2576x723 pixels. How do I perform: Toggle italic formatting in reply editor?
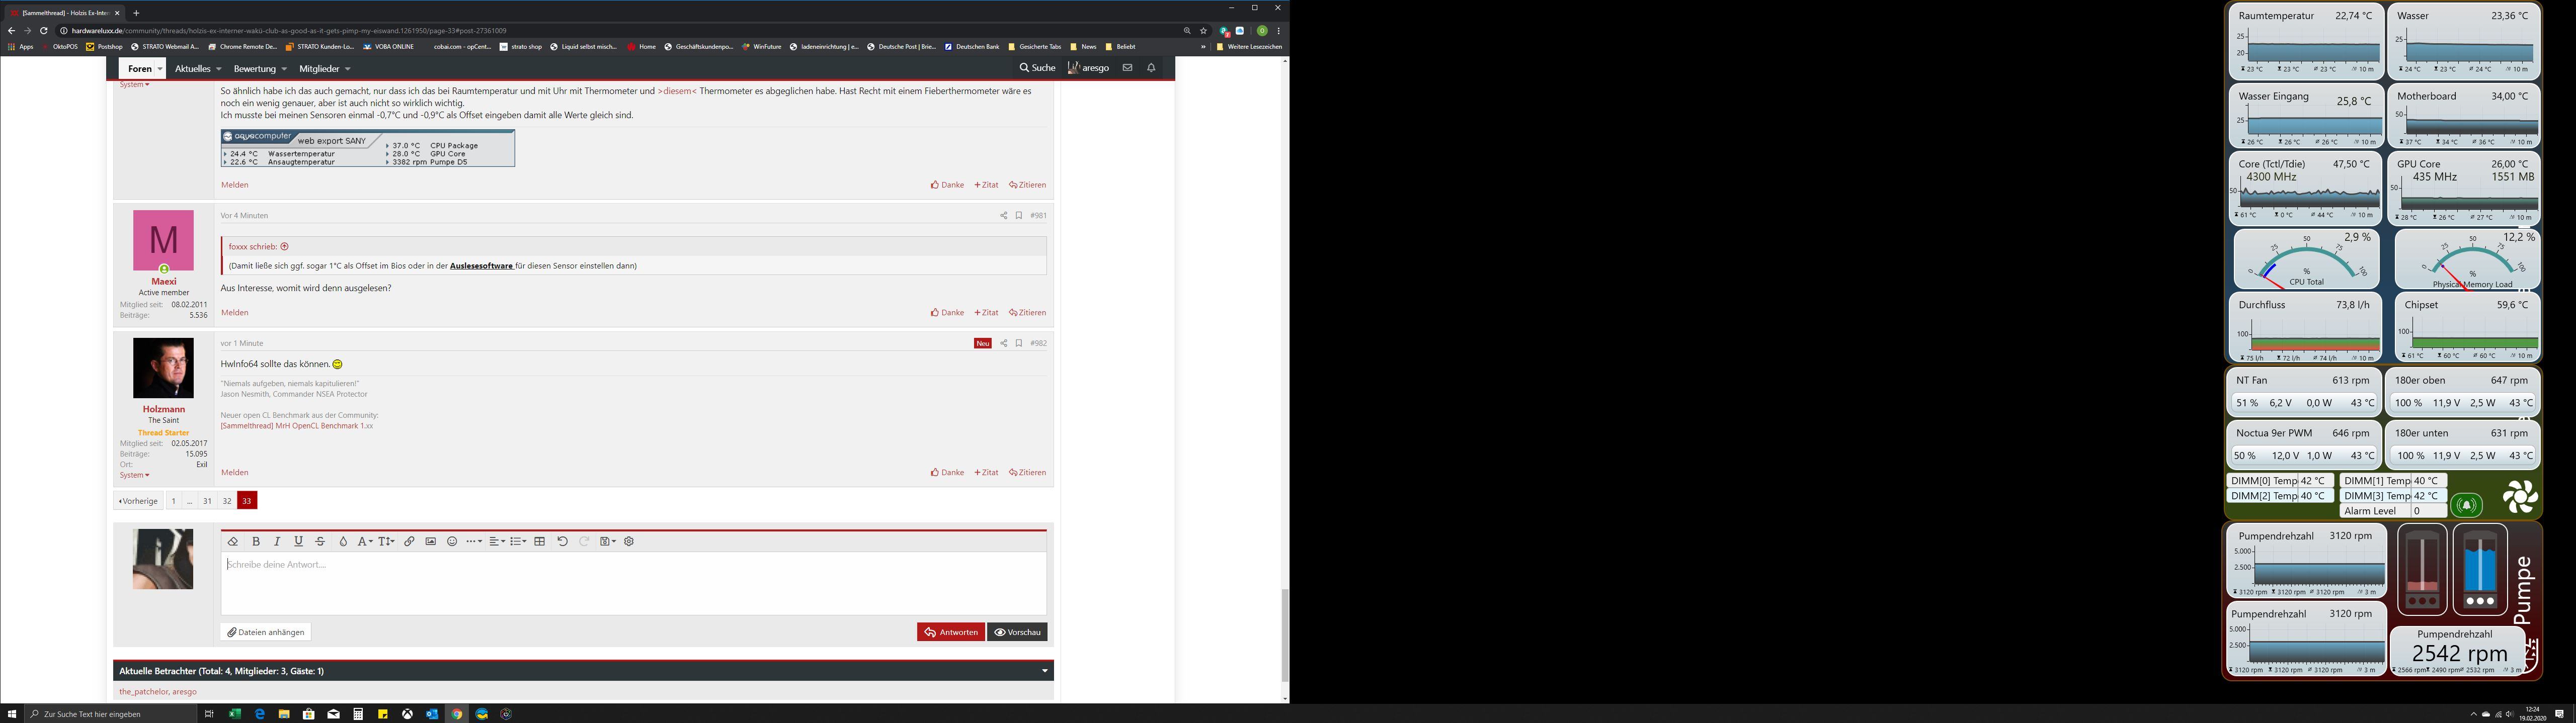(277, 541)
